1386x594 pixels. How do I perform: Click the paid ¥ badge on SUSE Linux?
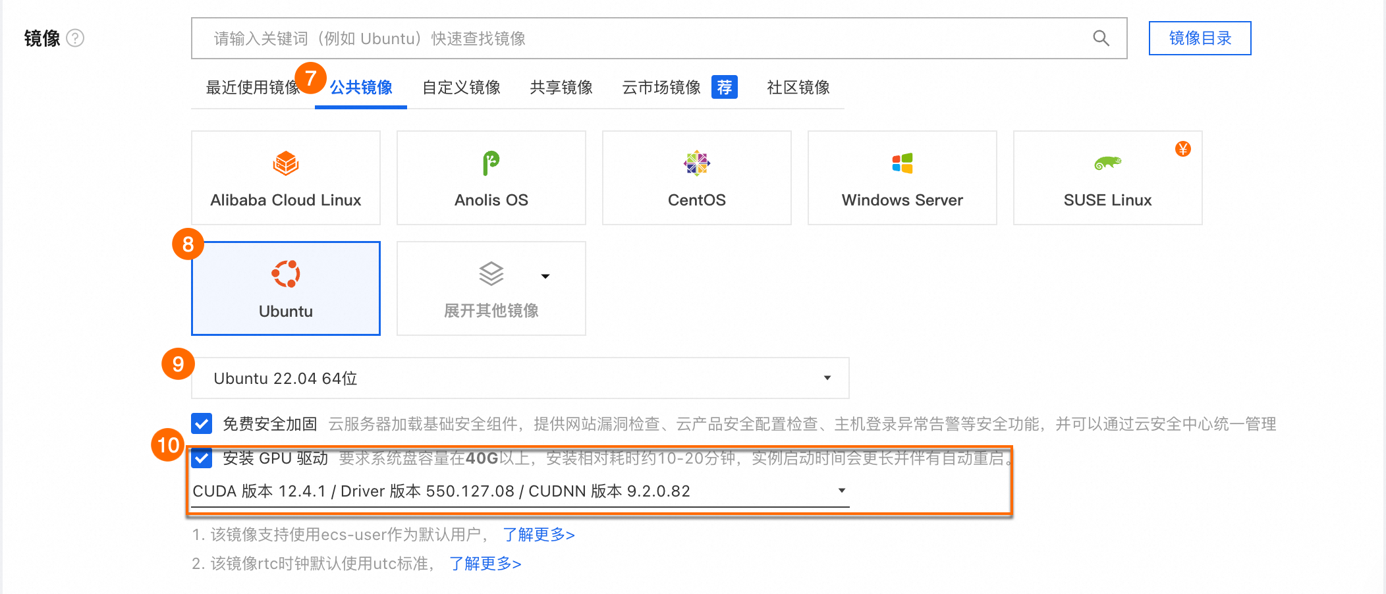point(1183,149)
